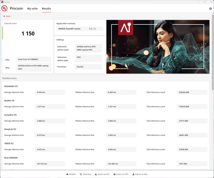Click the TensorRT version value 8.6.1.6
This screenshot has height=178, width=214.
92,29
